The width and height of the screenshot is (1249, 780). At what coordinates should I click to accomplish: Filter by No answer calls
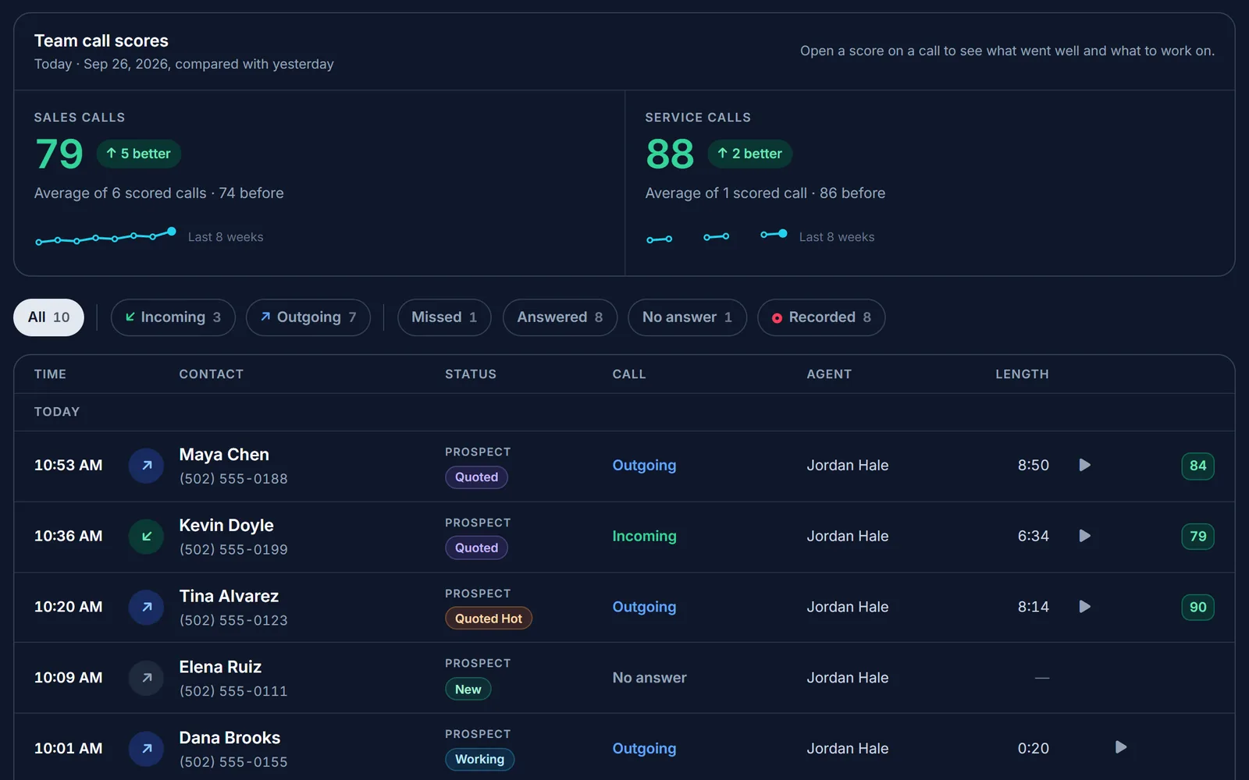tap(687, 317)
